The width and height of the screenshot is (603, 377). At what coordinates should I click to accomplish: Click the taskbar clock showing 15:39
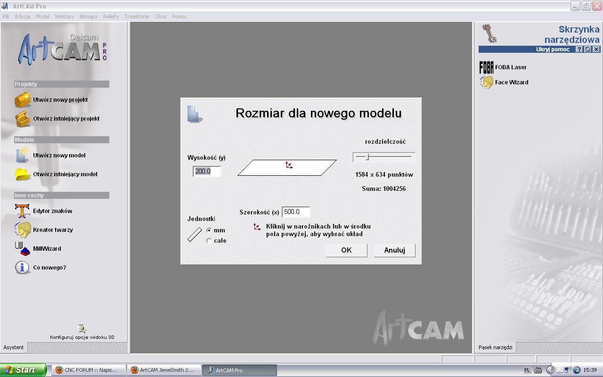coord(590,370)
